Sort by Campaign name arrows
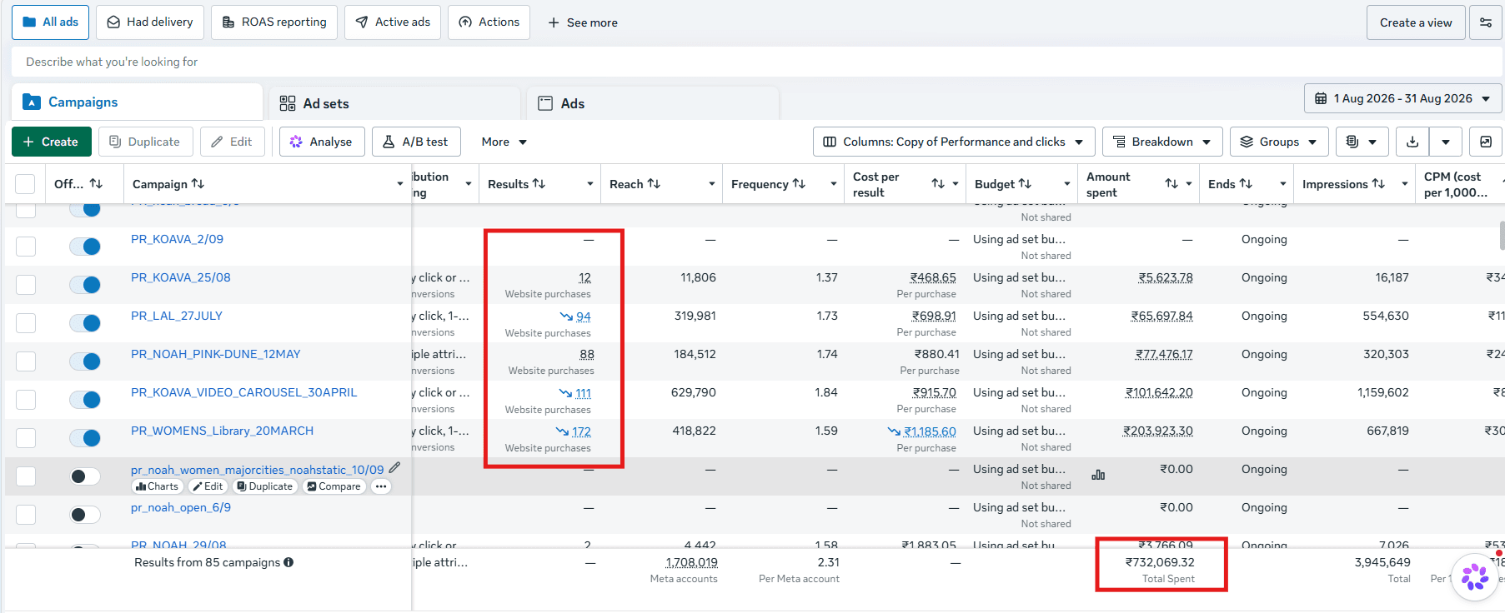This screenshot has height=613, width=1505. (x=198, y=184)
